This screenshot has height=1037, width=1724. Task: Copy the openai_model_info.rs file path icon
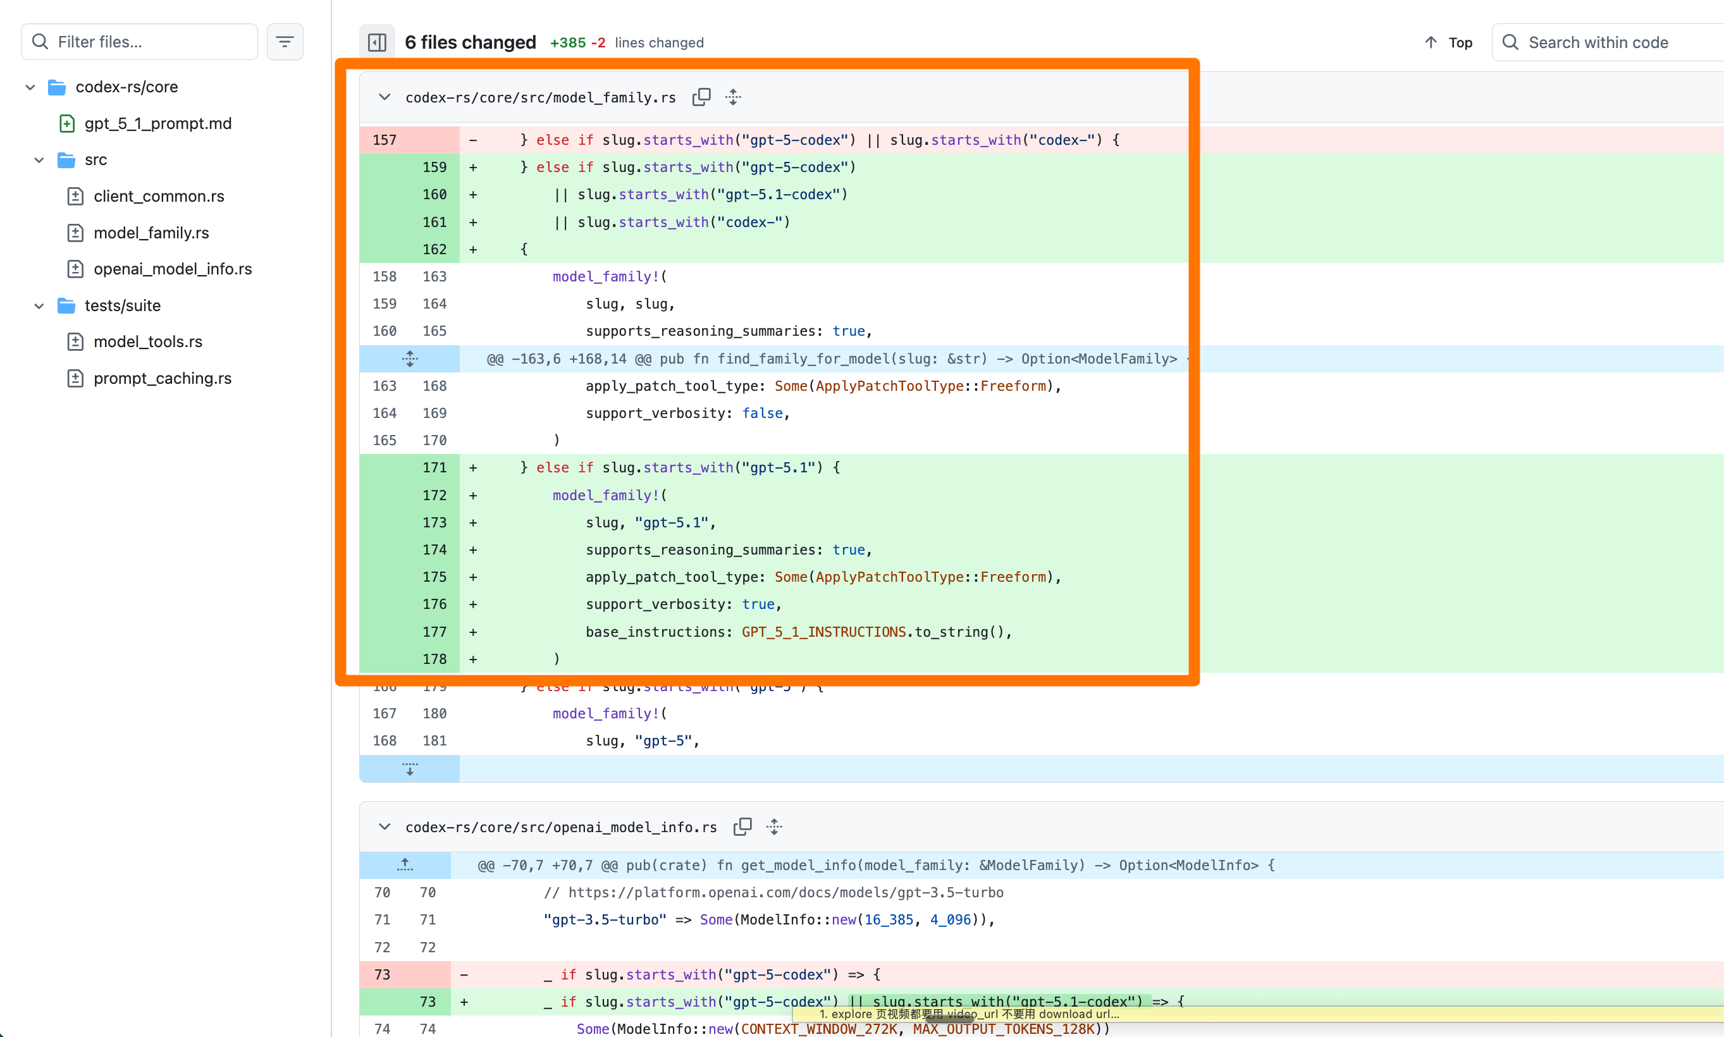point(742,826)
